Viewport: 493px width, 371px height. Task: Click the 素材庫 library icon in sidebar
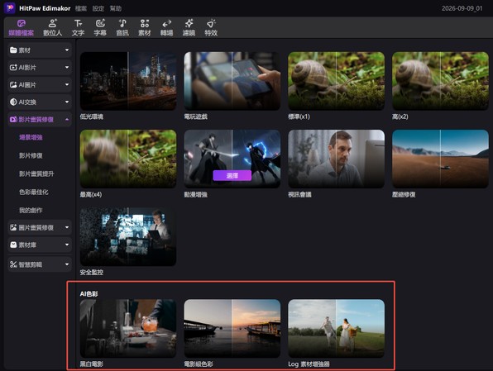13,245
